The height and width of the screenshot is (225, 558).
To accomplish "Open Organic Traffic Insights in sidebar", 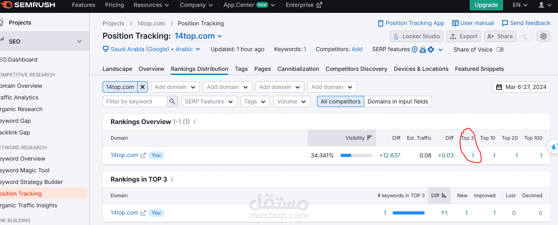I will (x=28, y=205).
